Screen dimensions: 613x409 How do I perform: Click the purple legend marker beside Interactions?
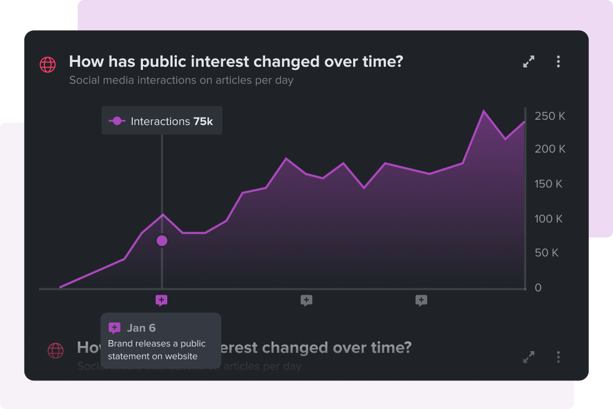(117, 121)
